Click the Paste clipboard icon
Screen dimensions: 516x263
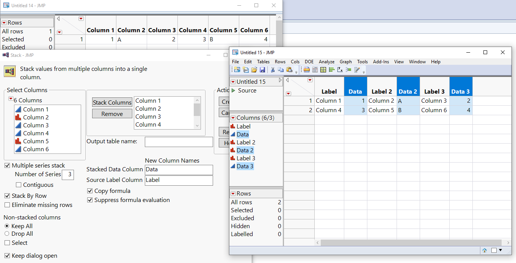[x=289, y=70]
